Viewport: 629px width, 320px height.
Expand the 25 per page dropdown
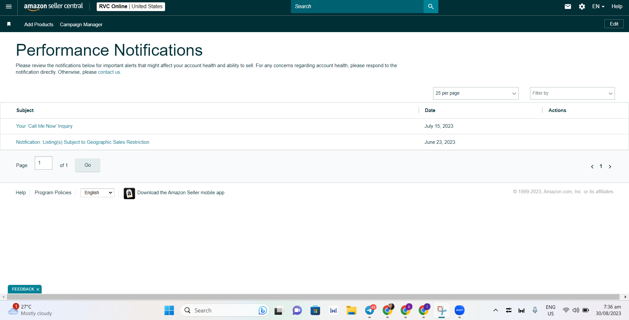[x=476, y=93]
